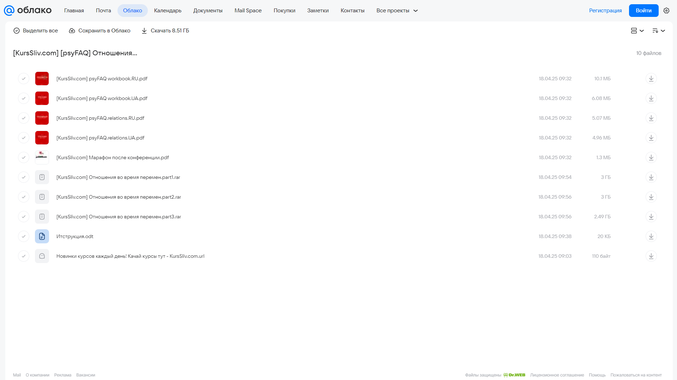This screenshot has width=677, height=380.
Task: Open the settings gear icon
Action: pyautogui.click(x=666, y=11)
